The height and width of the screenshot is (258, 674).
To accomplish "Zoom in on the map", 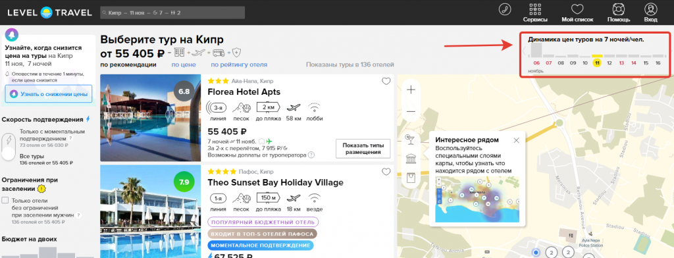I will [x=411, y=90].
